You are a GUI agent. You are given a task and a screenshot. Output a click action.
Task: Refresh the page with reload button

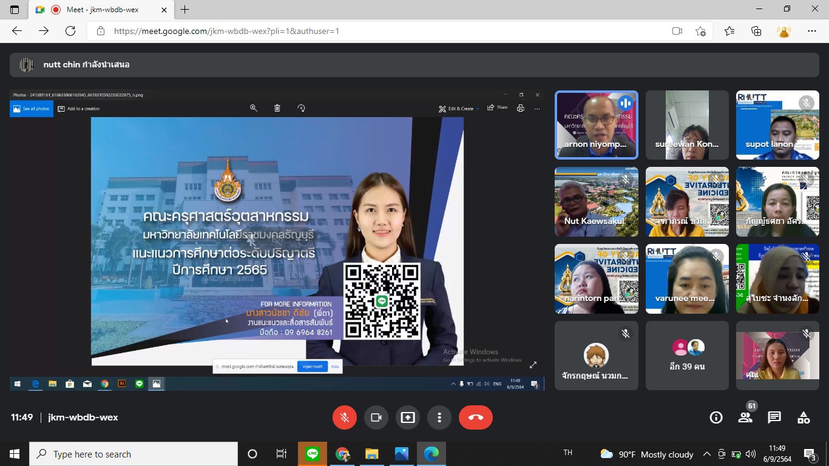pyautogui.click(x=70, y=31)
